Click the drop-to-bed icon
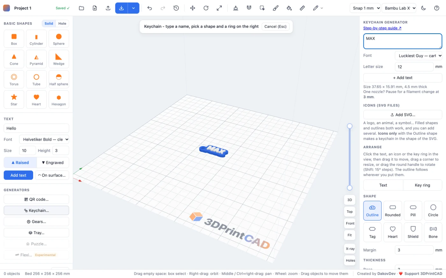446x278 pixels. [x=236, y=8]
